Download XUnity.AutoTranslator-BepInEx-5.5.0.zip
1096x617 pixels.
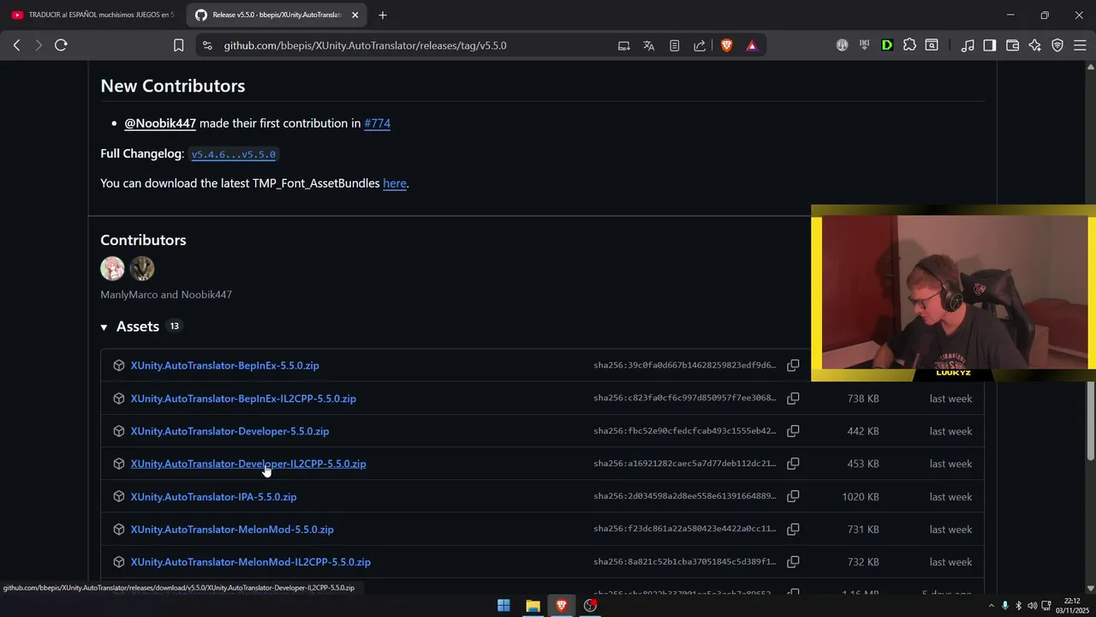[x=224, y=366]
